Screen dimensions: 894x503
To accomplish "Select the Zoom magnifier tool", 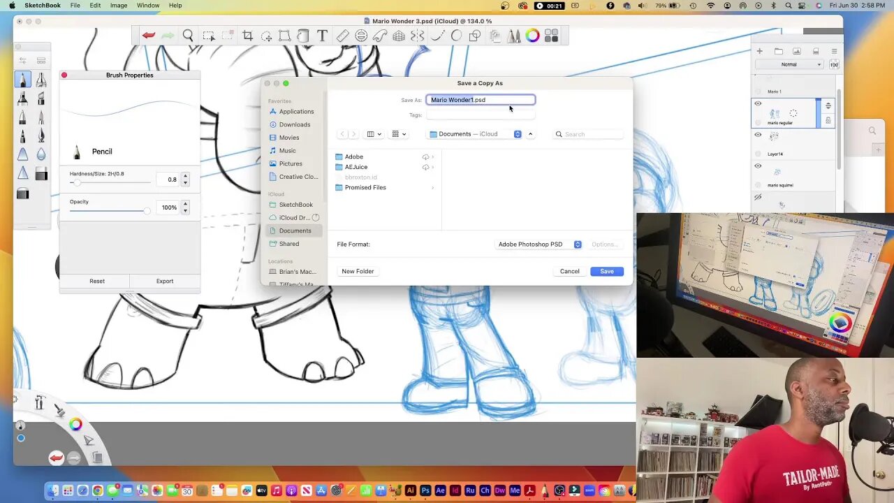I will (x=188, y=36).
